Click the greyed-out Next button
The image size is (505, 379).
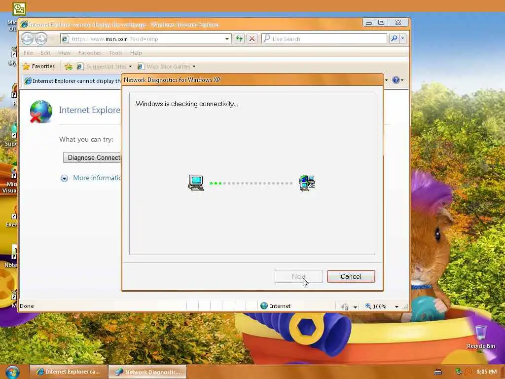click(x=298, y=276)
